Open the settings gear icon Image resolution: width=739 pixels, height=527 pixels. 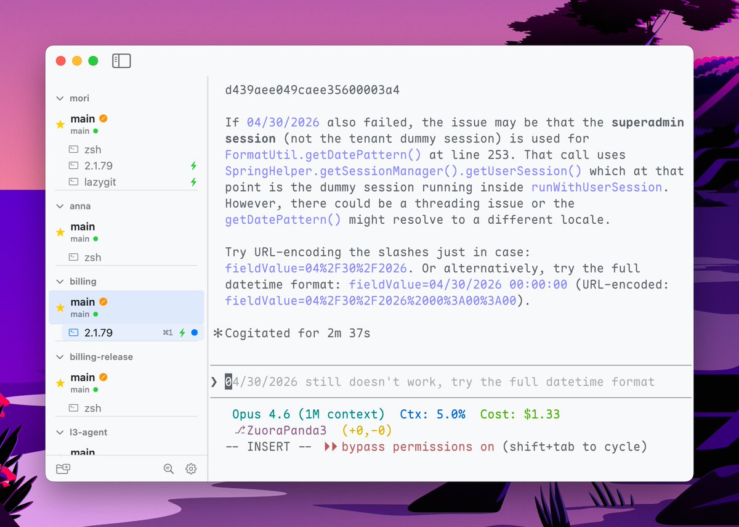tap(191, 469)
